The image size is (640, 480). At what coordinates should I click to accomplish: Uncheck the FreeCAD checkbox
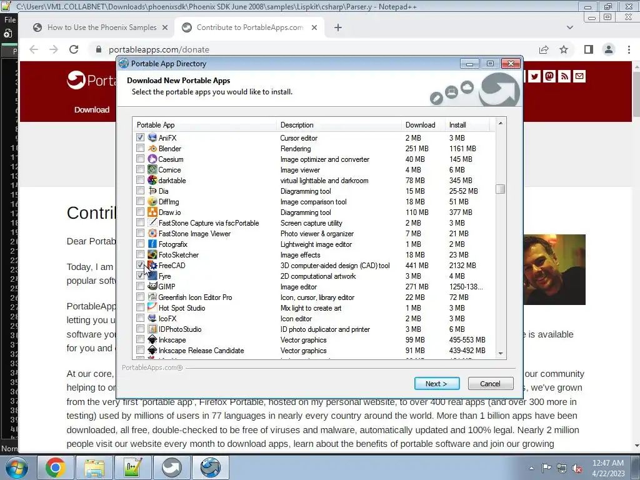pyautogui.click(x=141, y=264)
